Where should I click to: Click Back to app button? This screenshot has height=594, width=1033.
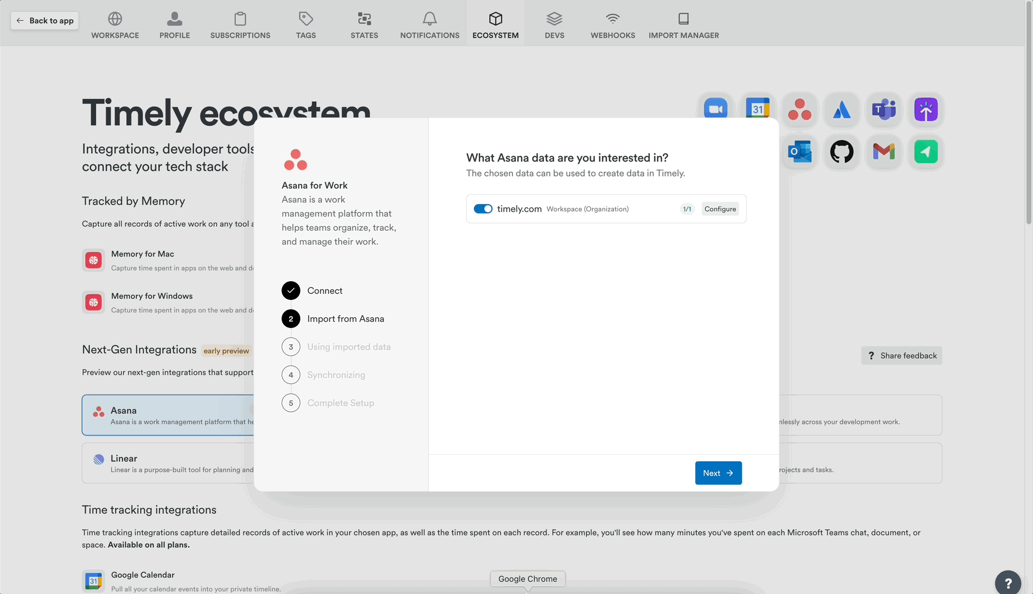pos(45,20)
